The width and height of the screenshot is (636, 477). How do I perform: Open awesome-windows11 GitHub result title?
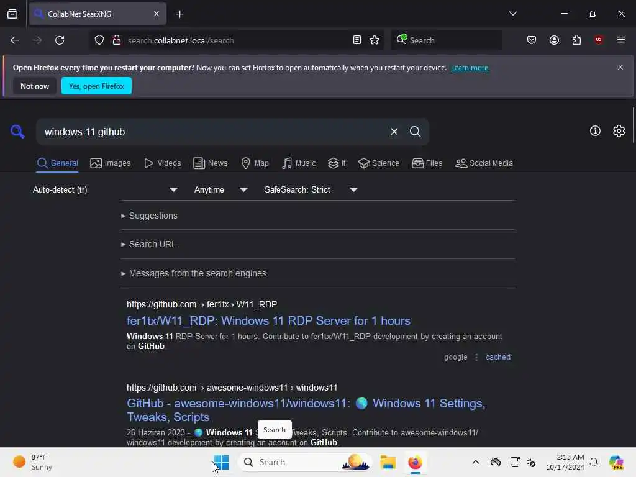[x=306, y=410]
